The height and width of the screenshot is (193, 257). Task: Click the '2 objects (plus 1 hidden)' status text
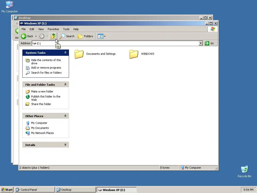pyautogui.click(x=34, y=168)
